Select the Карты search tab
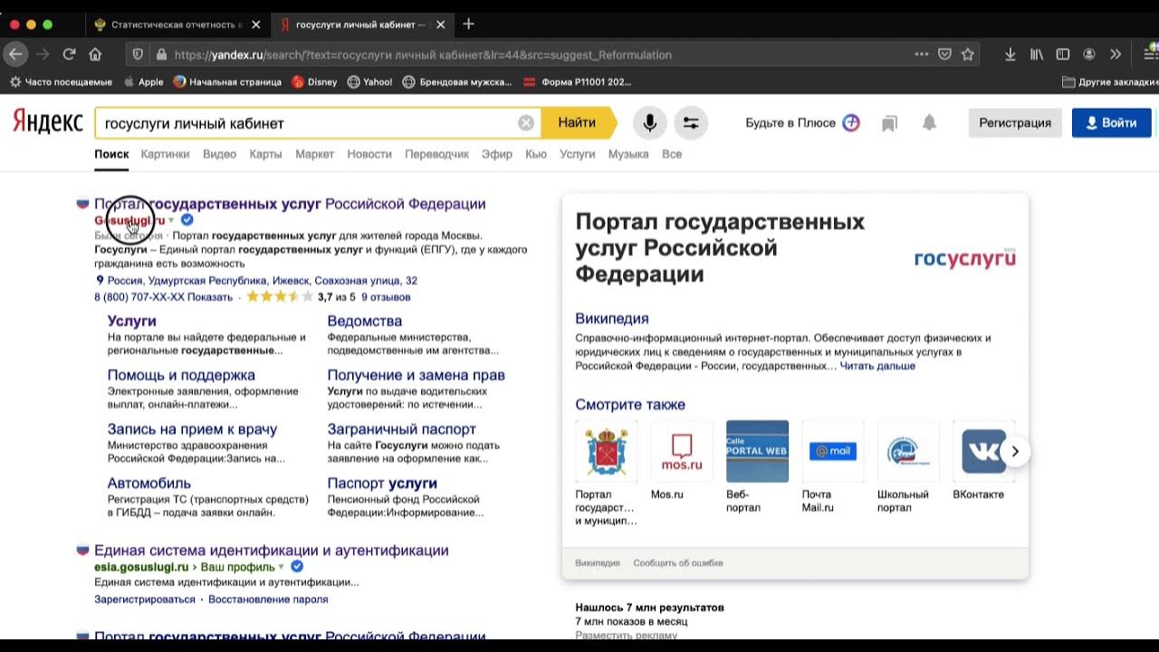The image size is (1159, 652). tap(265, 154)
